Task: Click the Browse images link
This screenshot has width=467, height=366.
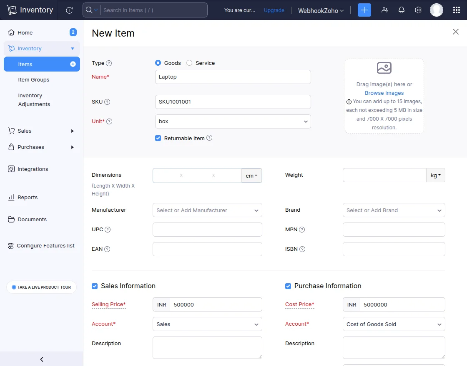Action: (384, 93)
